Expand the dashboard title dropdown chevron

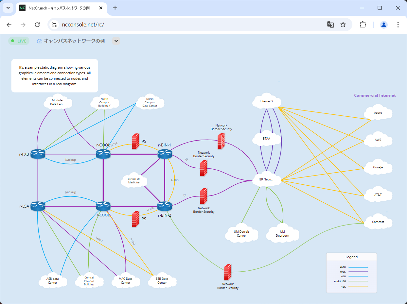116,41
